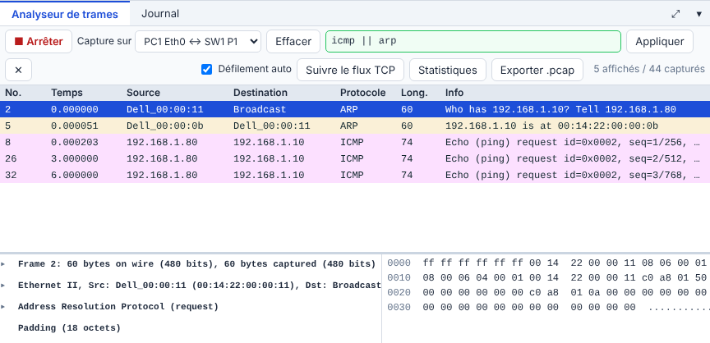Click the 'Capture sur' label
This screenshot has width=710, height=343.
(104, 41)
